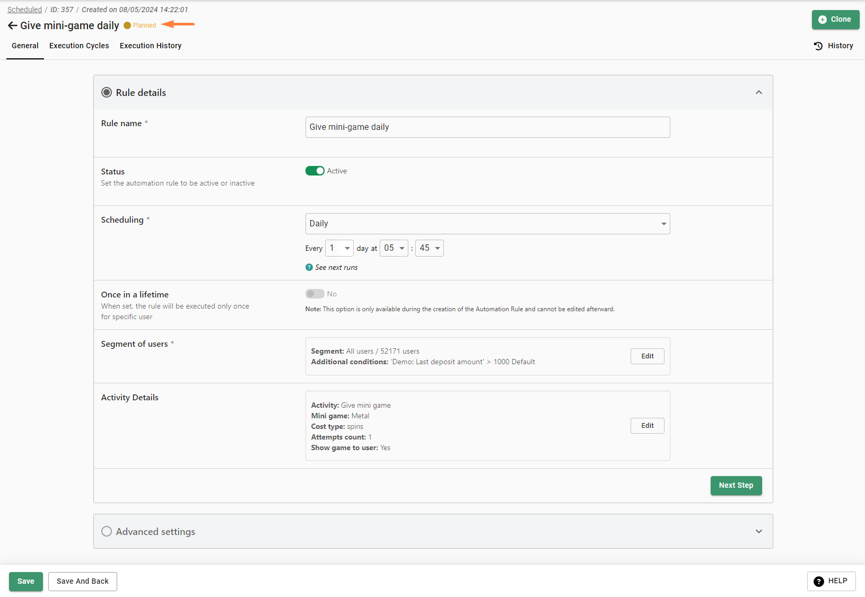Screen dimensions: 865x597
Task: Click the Scheduled breadcrumb link
Action: 24,10
